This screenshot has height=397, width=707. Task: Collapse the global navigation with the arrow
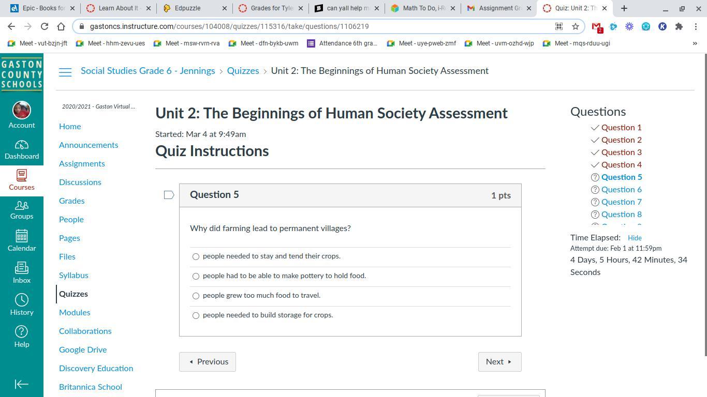click(22, 384)
